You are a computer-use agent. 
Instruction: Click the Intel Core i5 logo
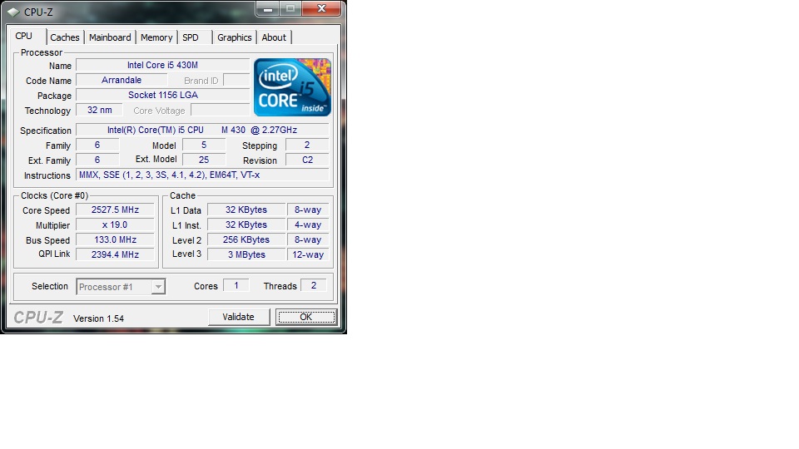pos(292,87)
